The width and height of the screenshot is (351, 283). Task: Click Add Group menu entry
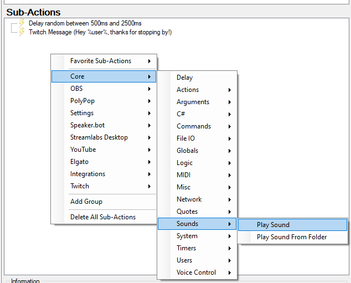[104, 202]
